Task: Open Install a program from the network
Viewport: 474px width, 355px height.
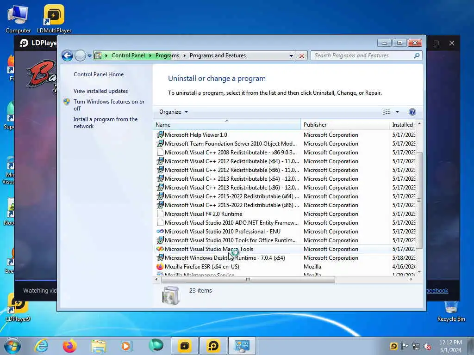Action: (106, 122)
